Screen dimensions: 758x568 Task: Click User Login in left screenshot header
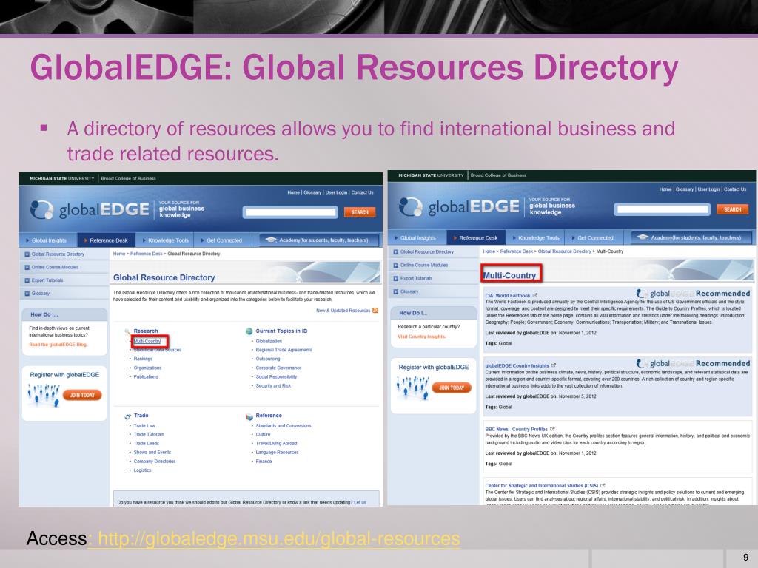pos(337,192)
